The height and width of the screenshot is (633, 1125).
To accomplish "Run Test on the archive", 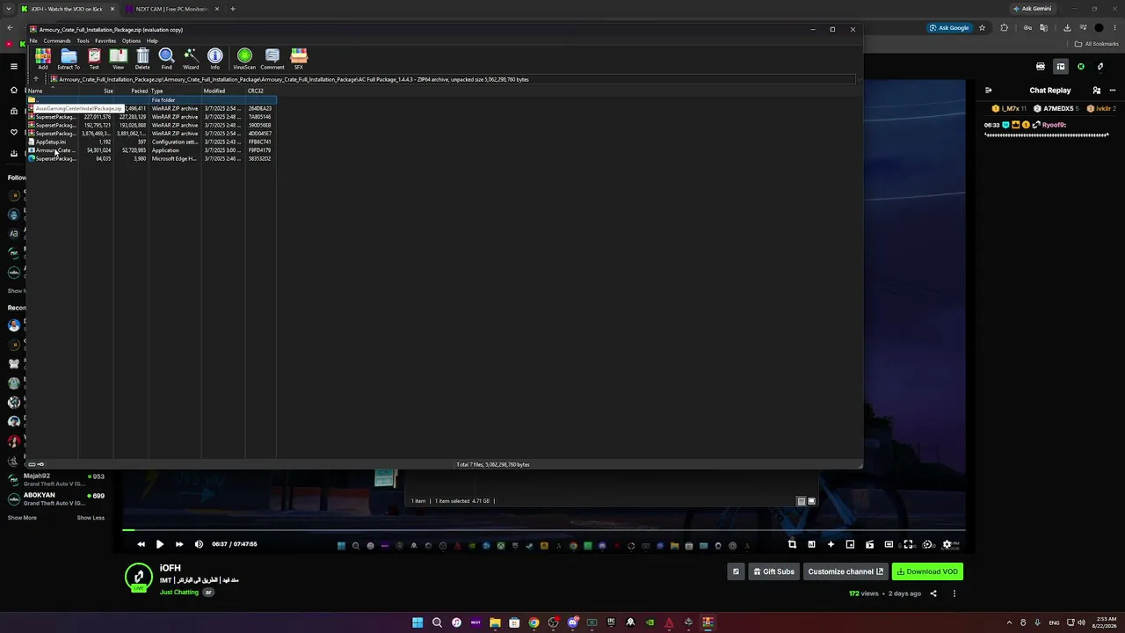I will tap(94, 59).
